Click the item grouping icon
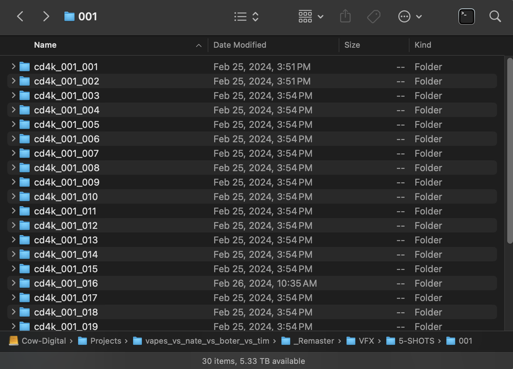The width and height of the screenshot is (513, 369). 305,16
